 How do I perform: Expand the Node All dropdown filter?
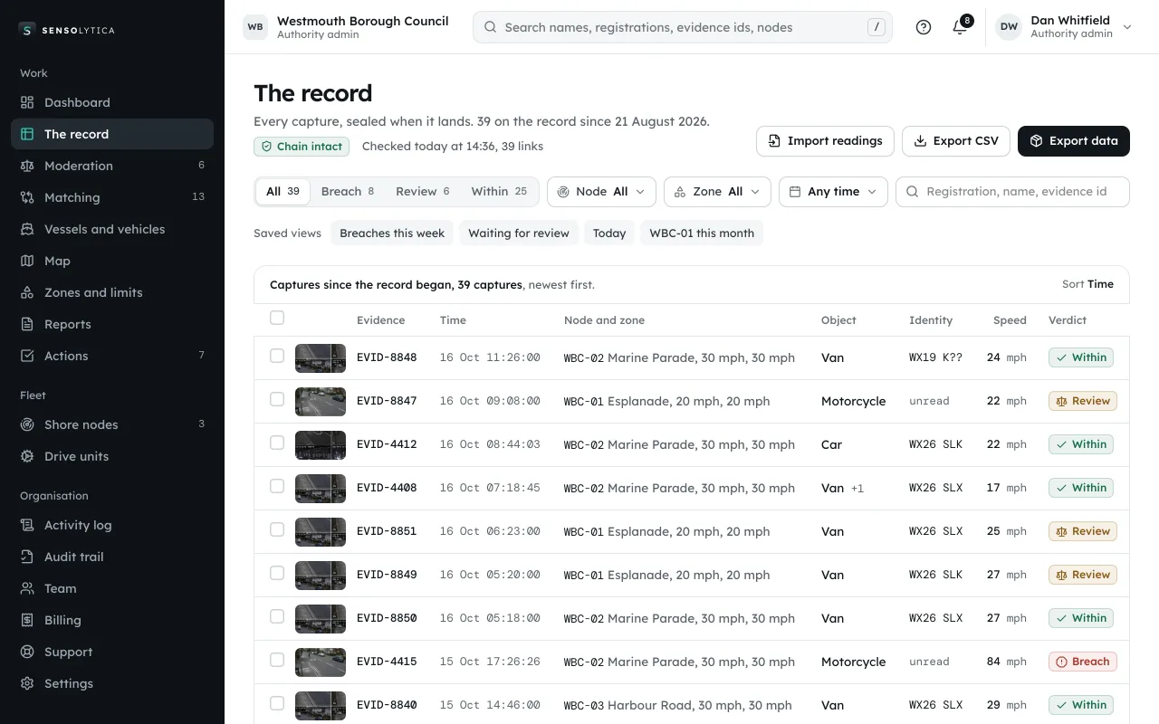601,192
